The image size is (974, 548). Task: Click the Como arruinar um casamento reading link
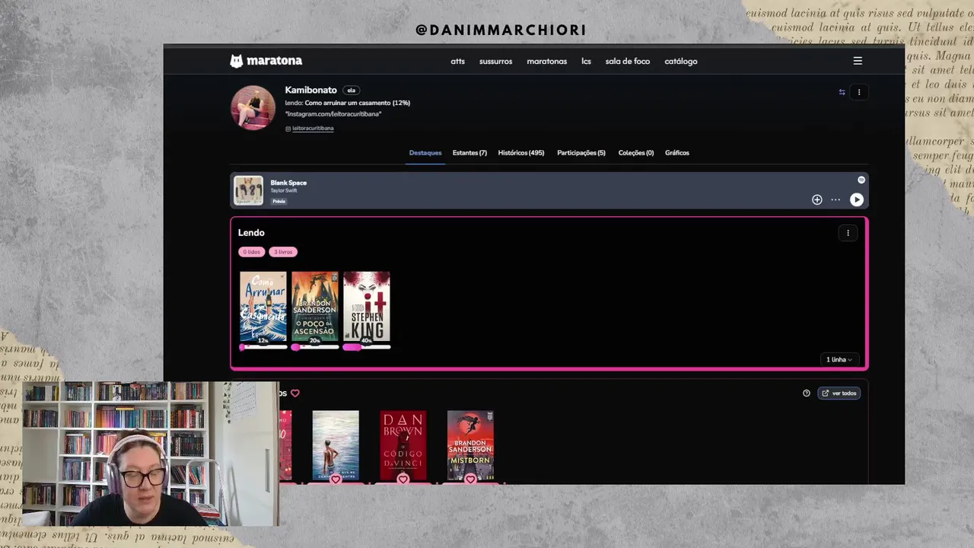358,103
